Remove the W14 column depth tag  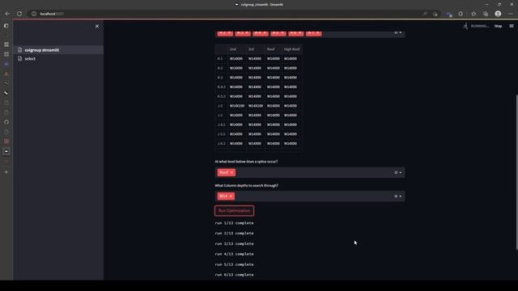[x=231, y=196]
